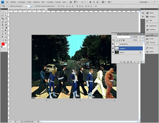This screenshot has height=123, width=159.
Task: Select the Move tool in toolbox
Action: coord(6,13)
